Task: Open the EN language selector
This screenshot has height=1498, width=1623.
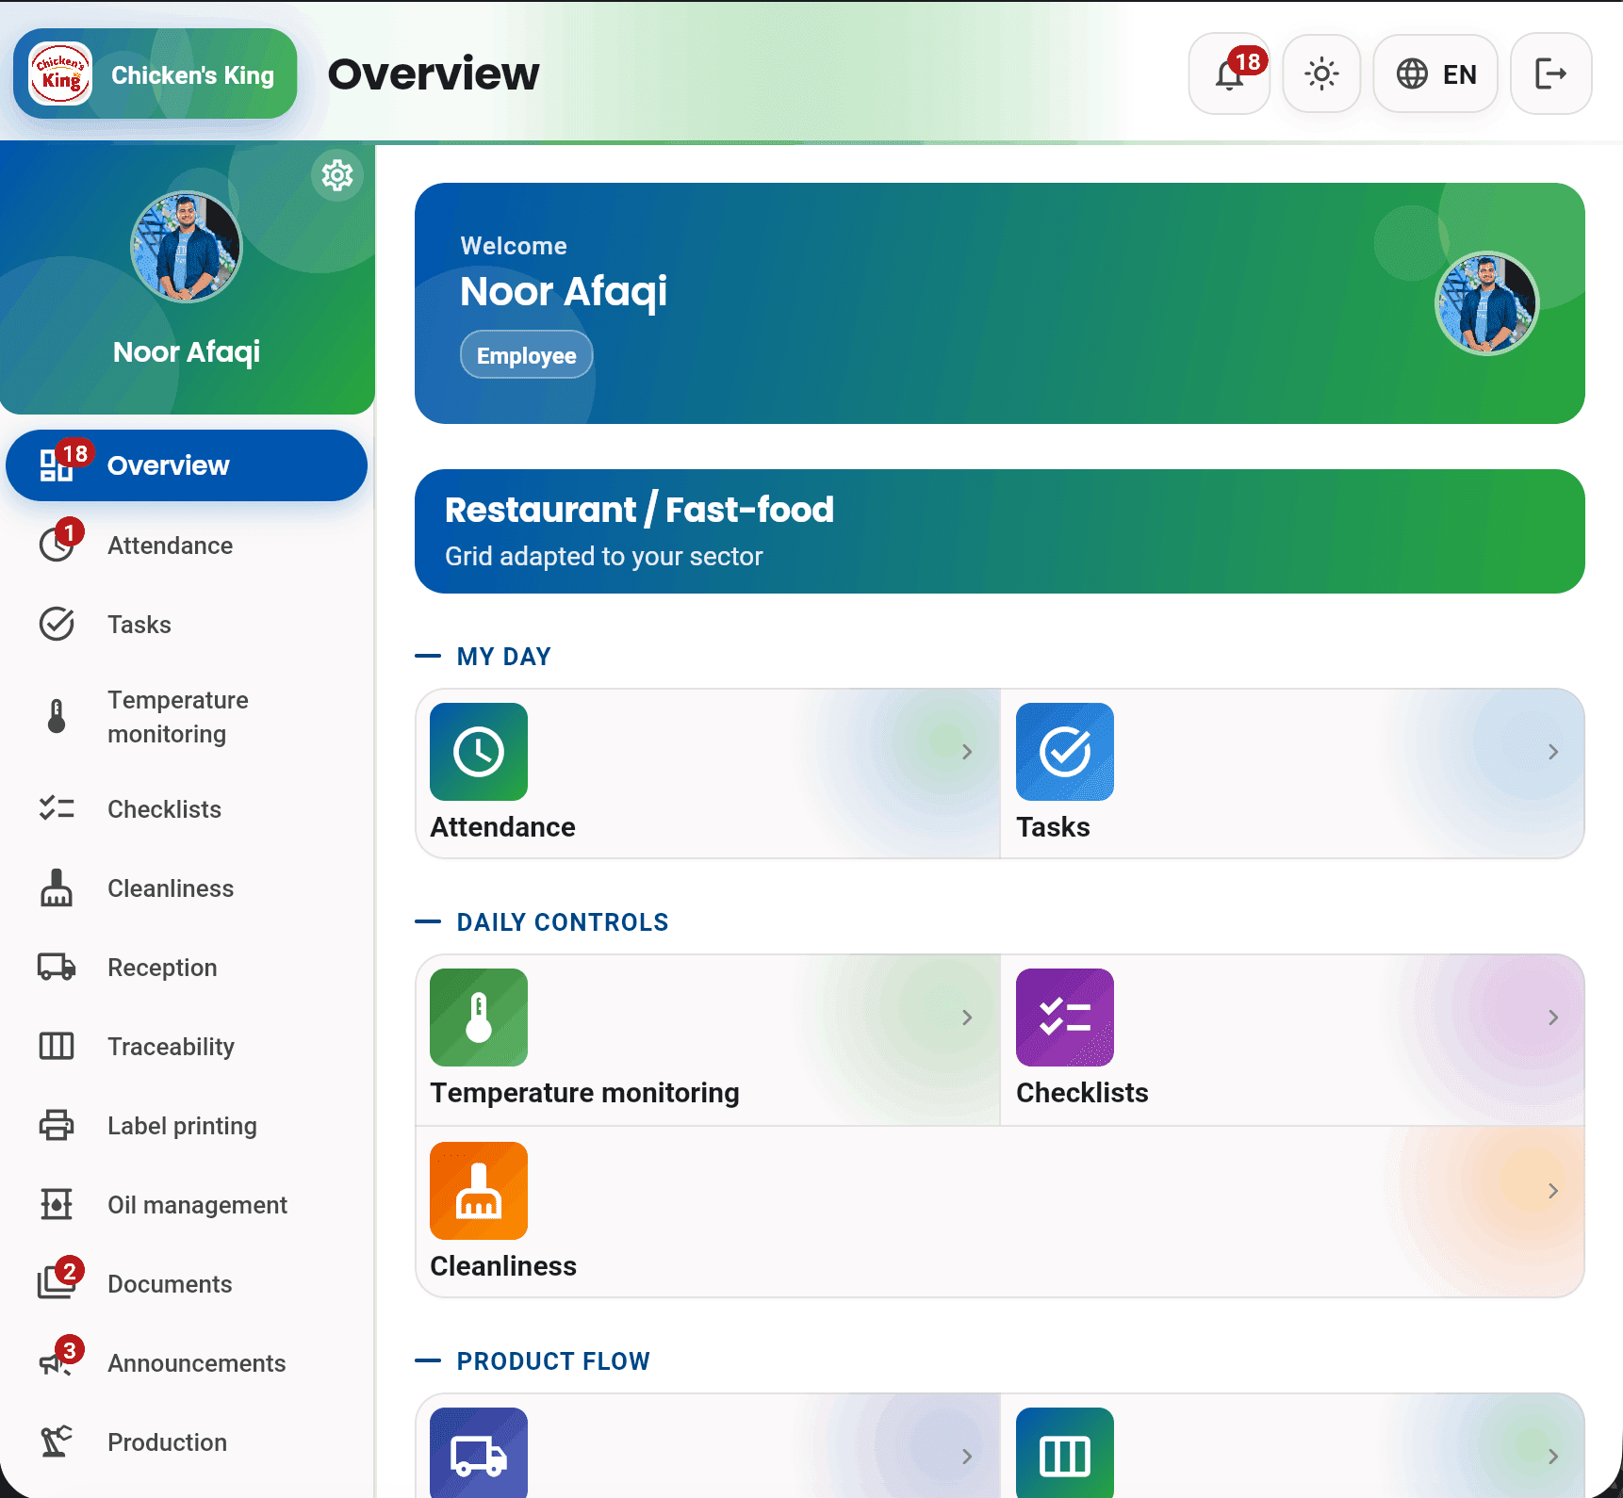Action: point(1435,73)
